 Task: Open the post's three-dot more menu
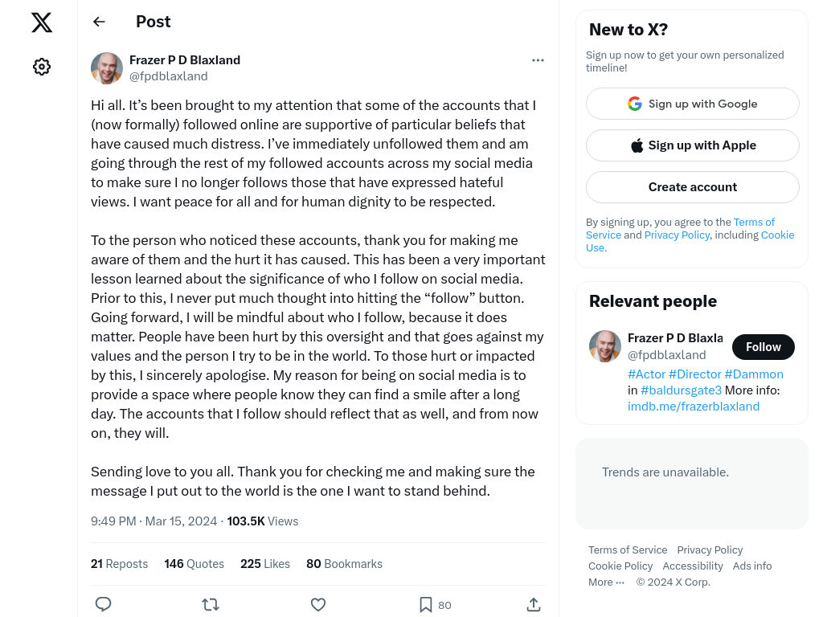(538, 60)
